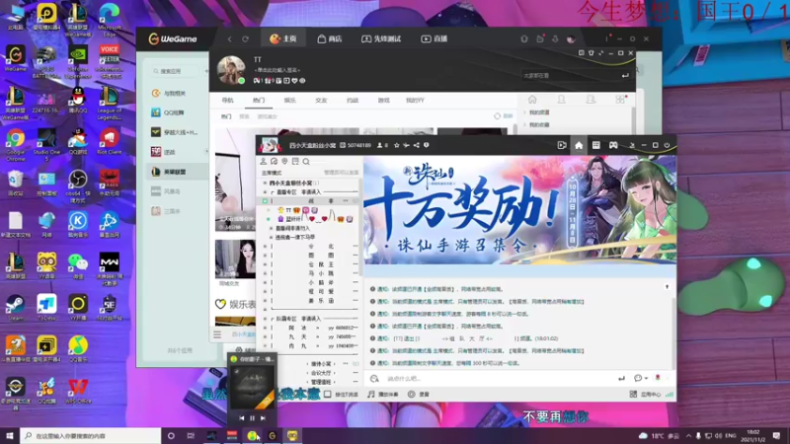790x444 pixels.
Task: Switch to 导航 tab in YY window
Action: [227, 101]
